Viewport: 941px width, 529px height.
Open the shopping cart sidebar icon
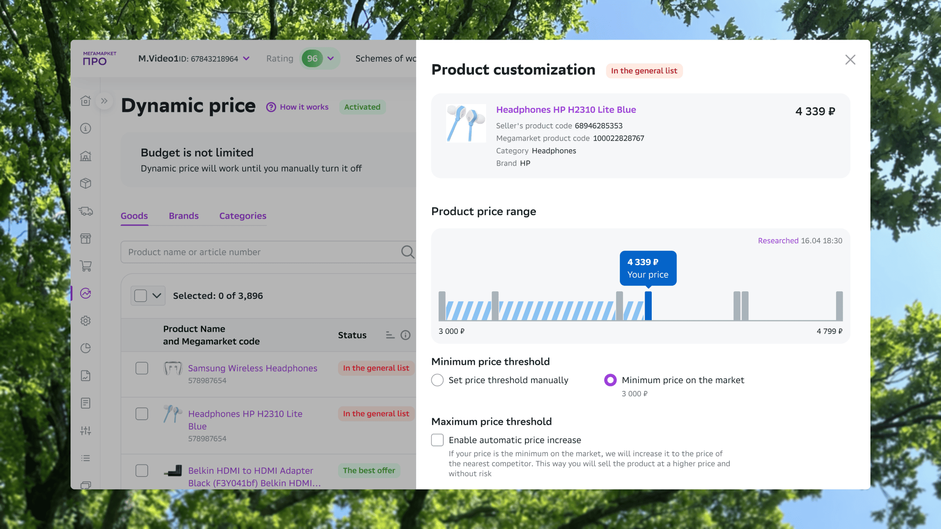(85, 266)
